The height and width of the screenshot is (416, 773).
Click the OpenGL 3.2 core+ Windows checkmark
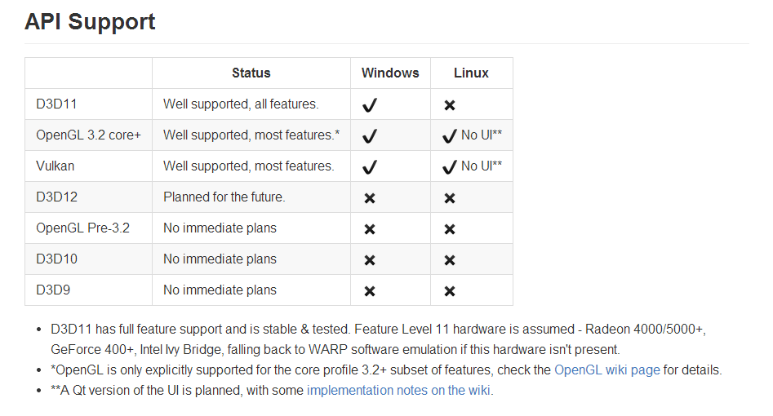tap(370, 136)
